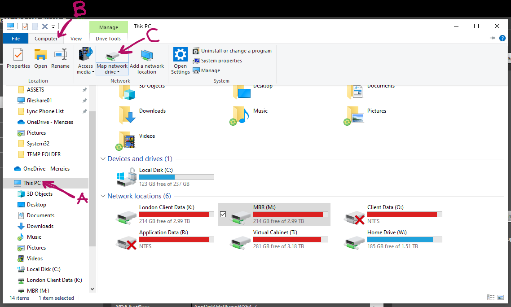Viewport: 511px width, 307px height.
Task: Click Add a network location icon
Action: [x=146, y=61]
